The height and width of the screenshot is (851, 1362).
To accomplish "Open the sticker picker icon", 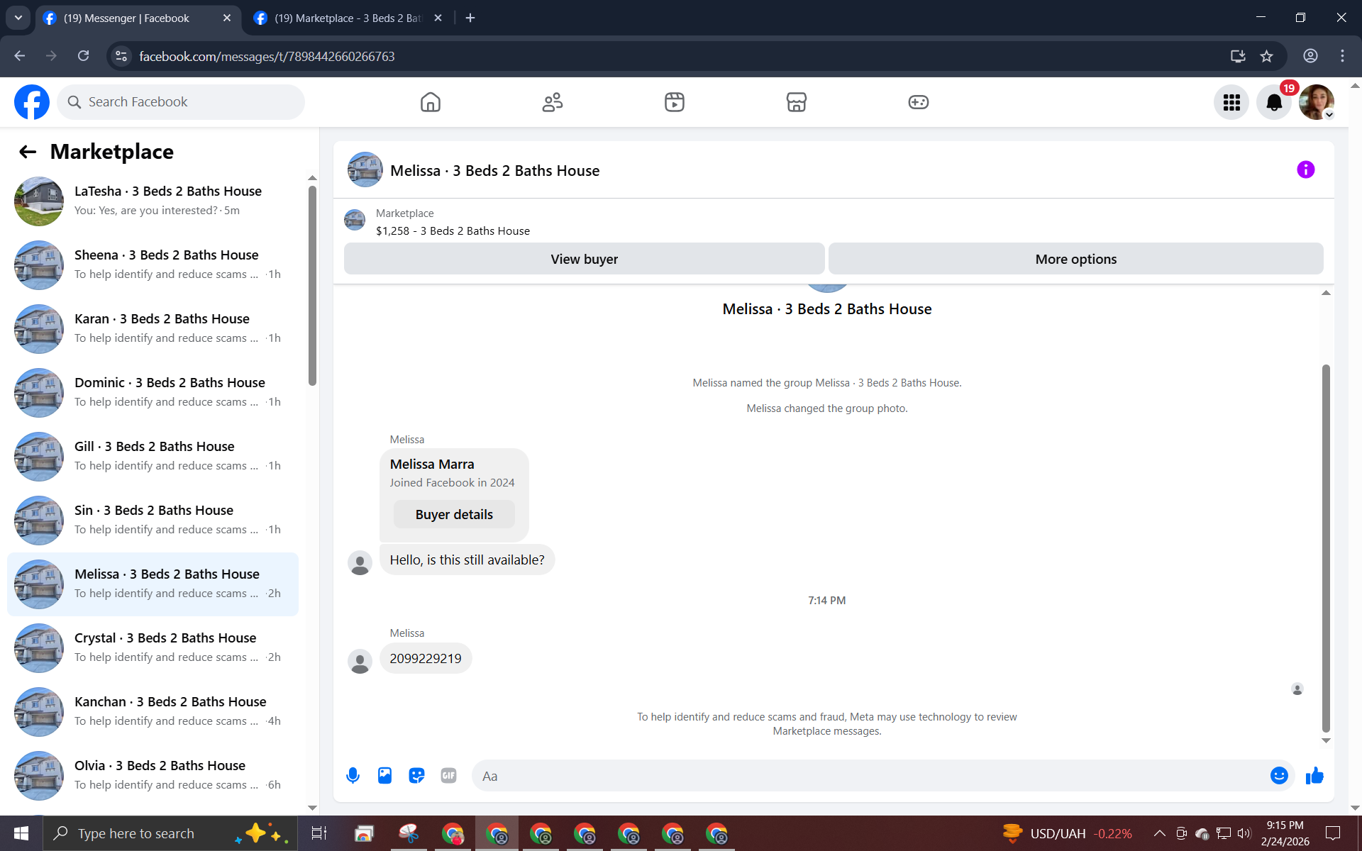I will (x=416, y=775).
